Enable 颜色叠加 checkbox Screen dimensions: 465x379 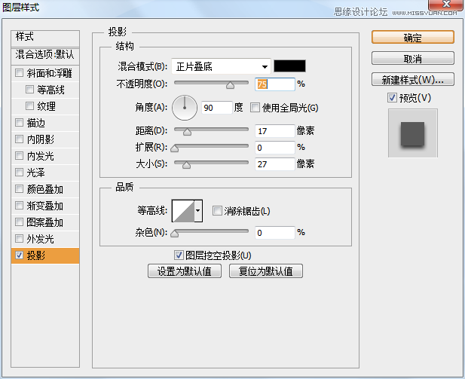pyautogui.click(x=20, y=189)
